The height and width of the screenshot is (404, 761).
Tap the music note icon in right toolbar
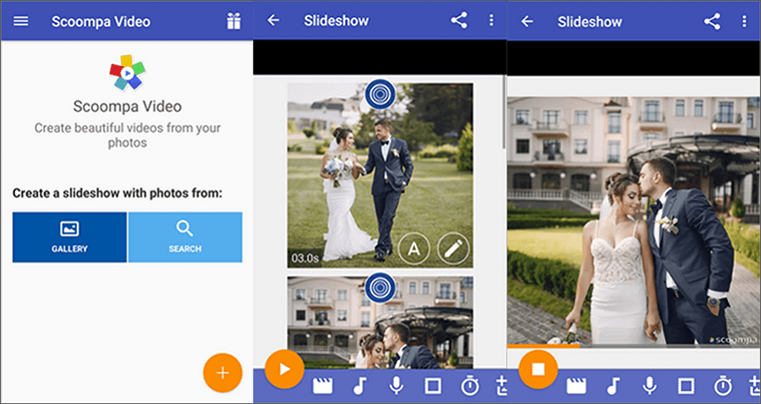coord(614,386)
